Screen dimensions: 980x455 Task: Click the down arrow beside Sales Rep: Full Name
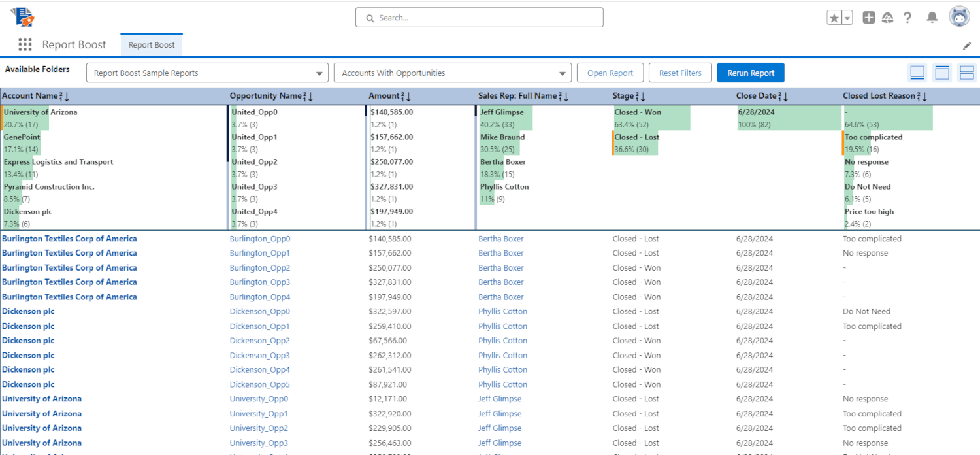566,96
